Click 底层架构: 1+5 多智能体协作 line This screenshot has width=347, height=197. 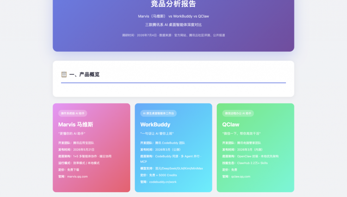[x=85, y=156]
